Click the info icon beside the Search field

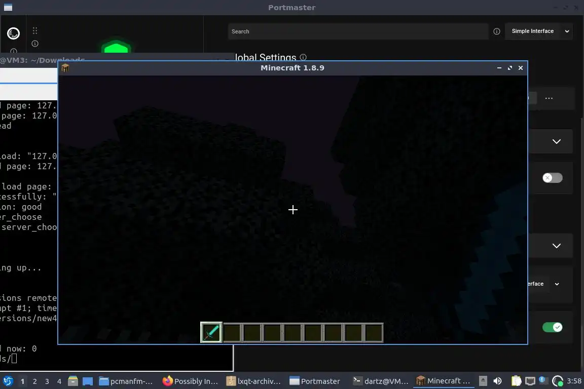pyautogui.click(x=496, y=31)
